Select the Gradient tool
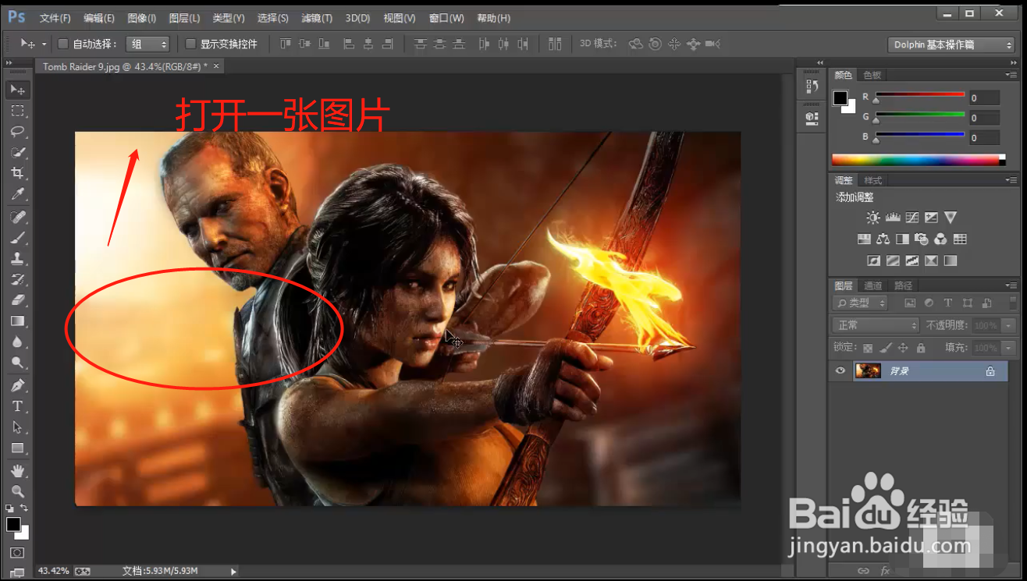 click(17, 321)
